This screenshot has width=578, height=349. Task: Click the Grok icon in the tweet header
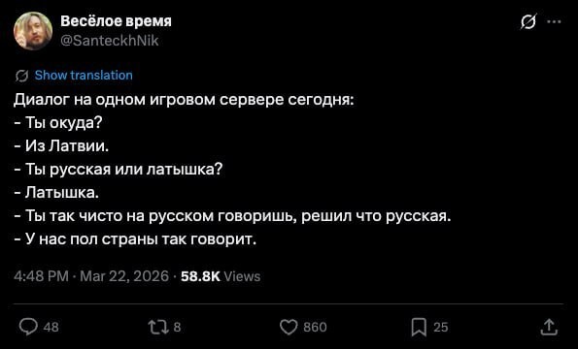(528, 22)
